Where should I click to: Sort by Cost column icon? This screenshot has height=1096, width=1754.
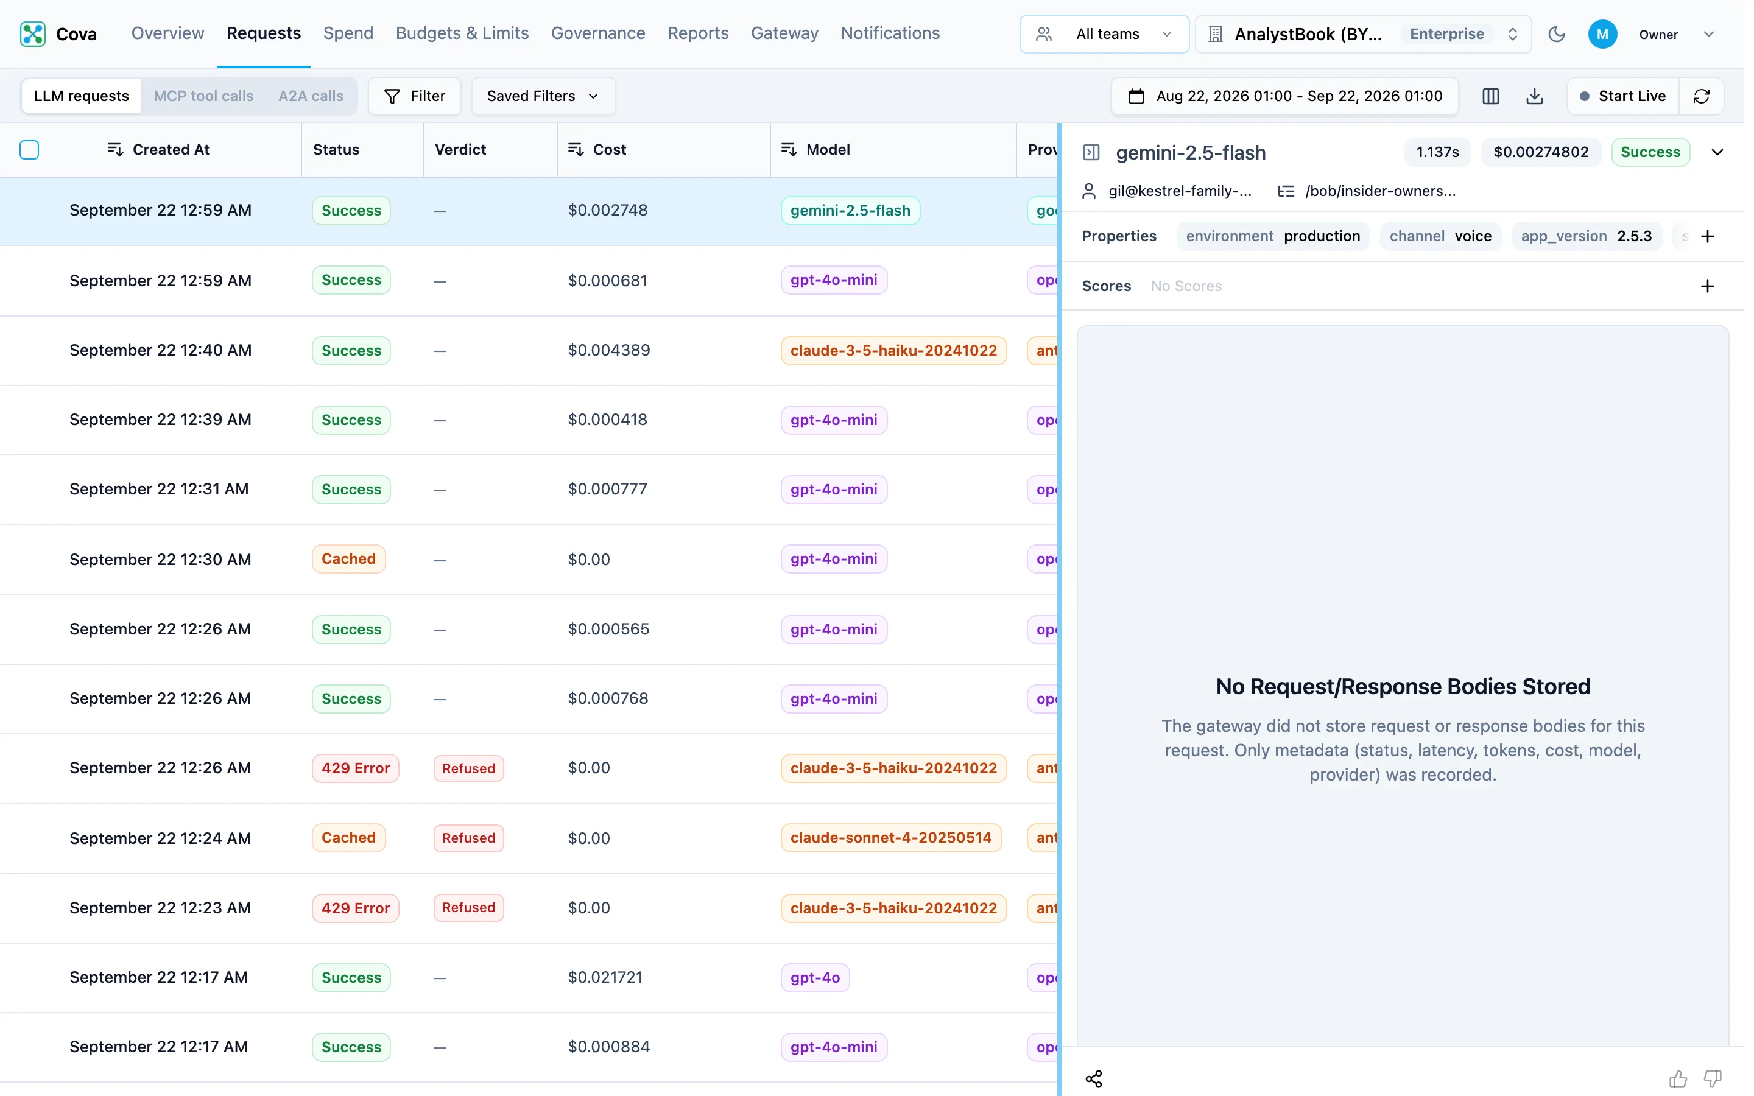click(x=576, y=149)
